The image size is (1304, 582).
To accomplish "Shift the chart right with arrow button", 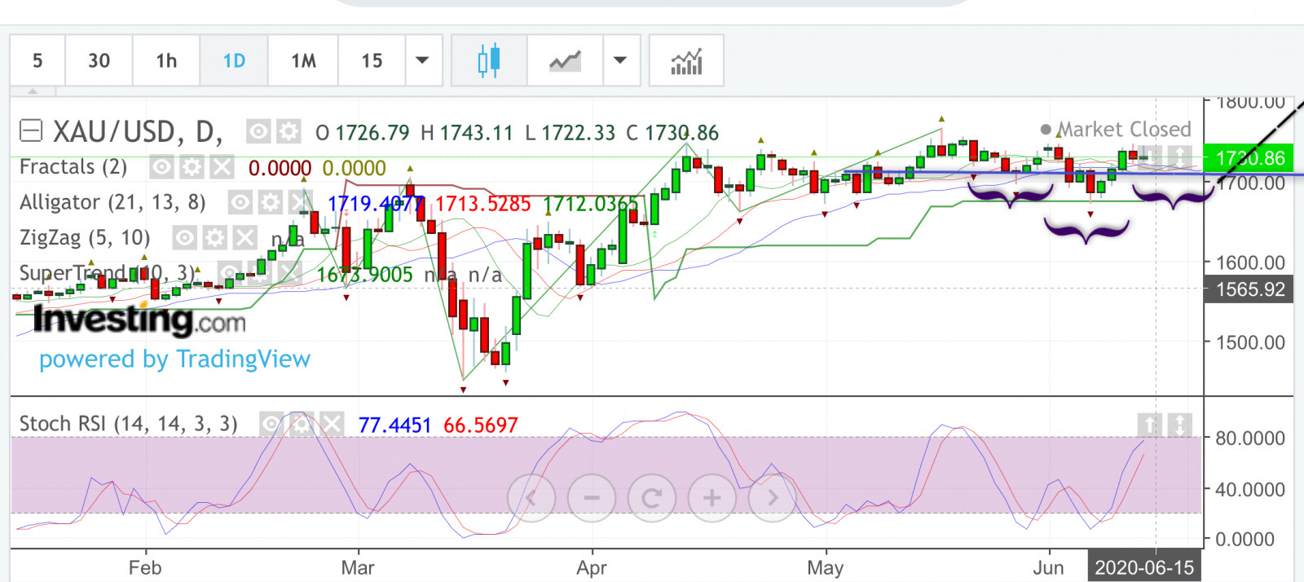I will click(x=773, y=497).
